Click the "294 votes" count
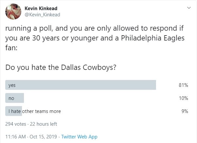This screenshot has height=143, width=197. coord(16,124)
